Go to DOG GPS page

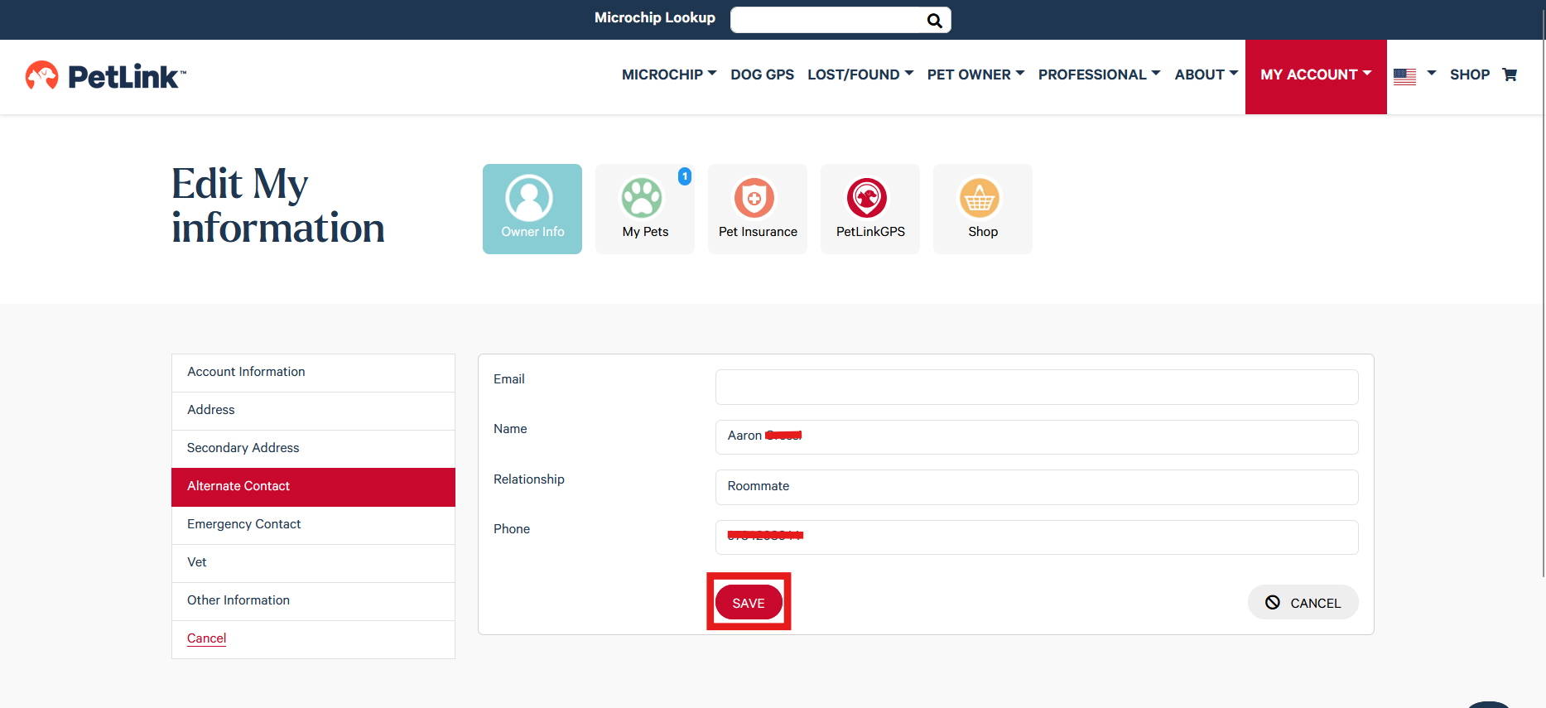click(762, 75)
